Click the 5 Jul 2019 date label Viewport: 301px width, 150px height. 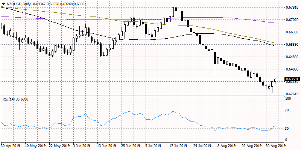[154, 145]
